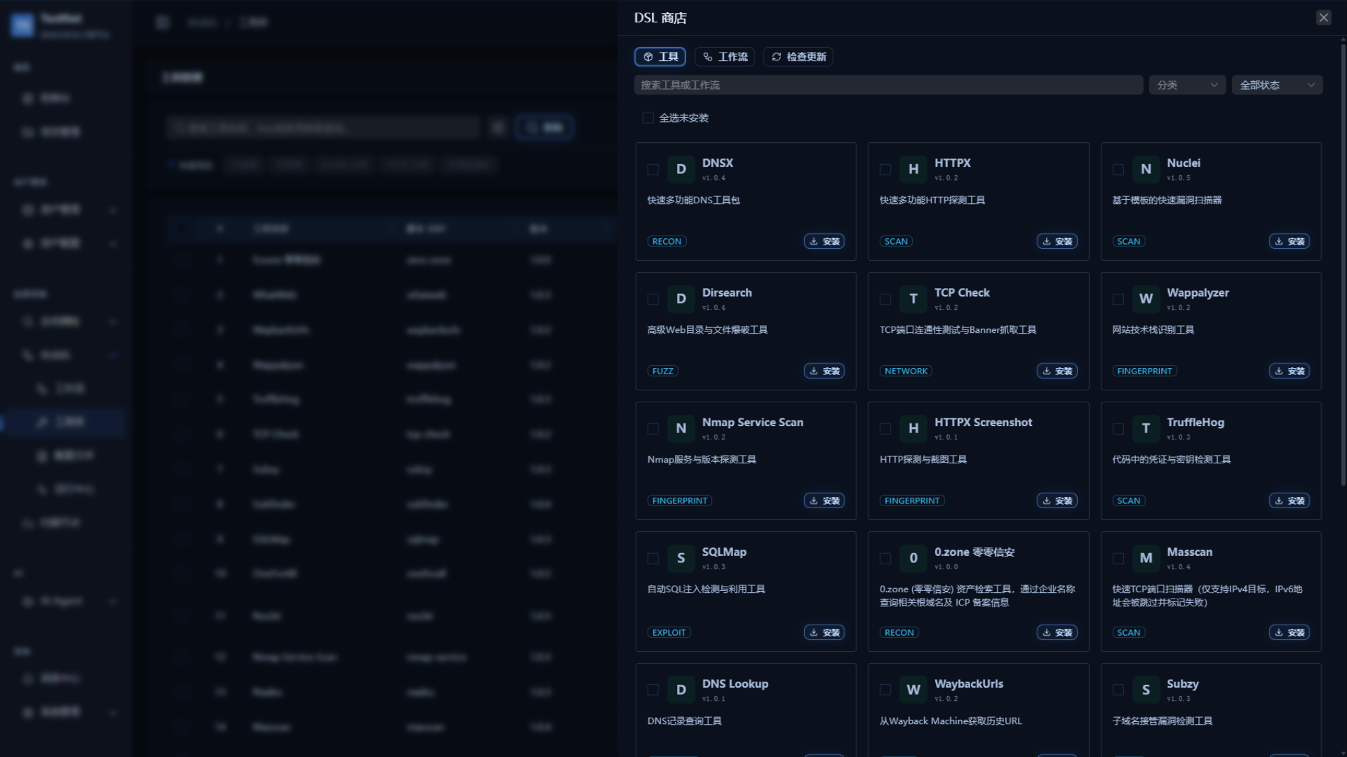Click the 快速多功能DNS工具包 description text

tap(693, 200)
